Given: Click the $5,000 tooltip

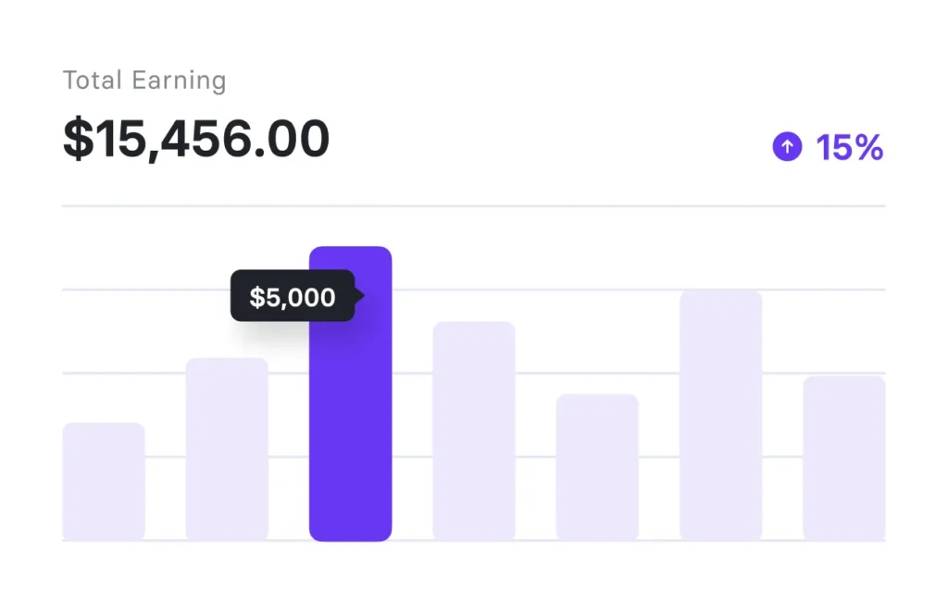Looking at the screenshot, I should click(x=293, y=297).
